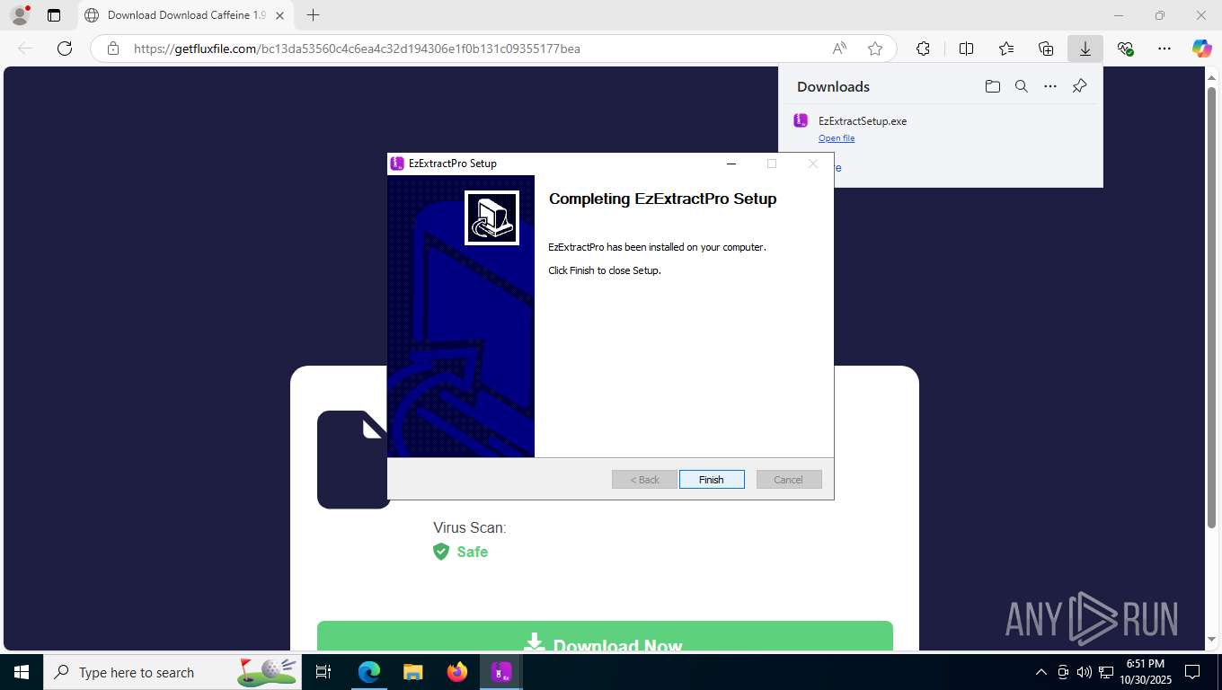Go back to previous page
The height and width of the screenshot is (690, 1222).
[25, 49]
